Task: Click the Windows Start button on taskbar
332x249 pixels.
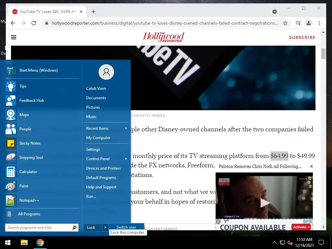Action: click(x=8, y=243)
